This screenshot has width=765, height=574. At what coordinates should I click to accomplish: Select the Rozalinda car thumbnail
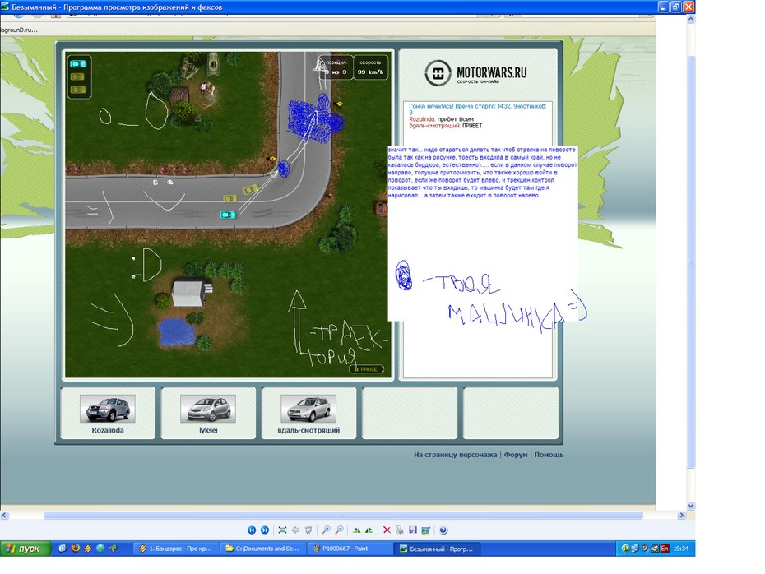click(107, 409)
